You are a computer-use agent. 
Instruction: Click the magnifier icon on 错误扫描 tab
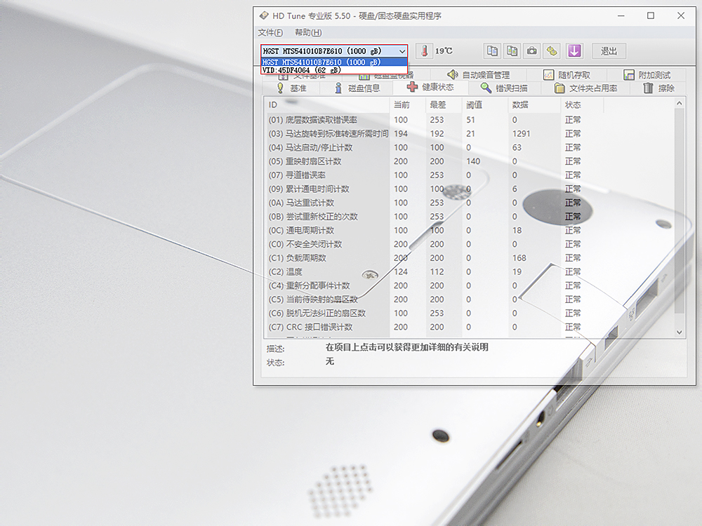tap(486, 88)
